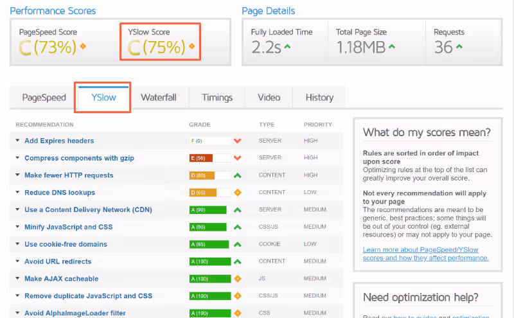514x318 pixels.
Task: Click the orange diamond on Avoid AlphaImageLoader filter row
Action: coord(238,313)
